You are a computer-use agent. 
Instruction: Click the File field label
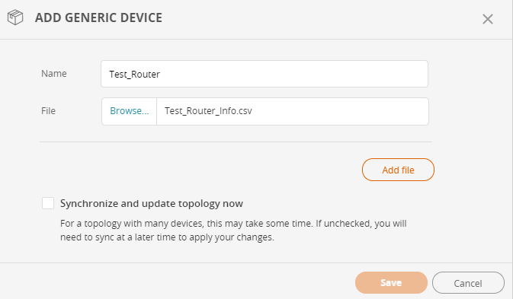(x=49, y=111)
